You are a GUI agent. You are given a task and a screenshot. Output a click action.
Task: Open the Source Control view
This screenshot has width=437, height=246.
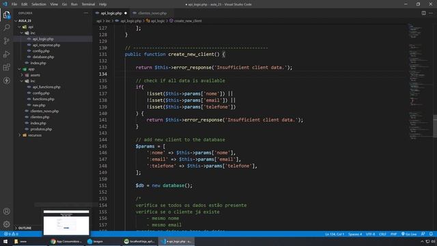click(6, 41)
